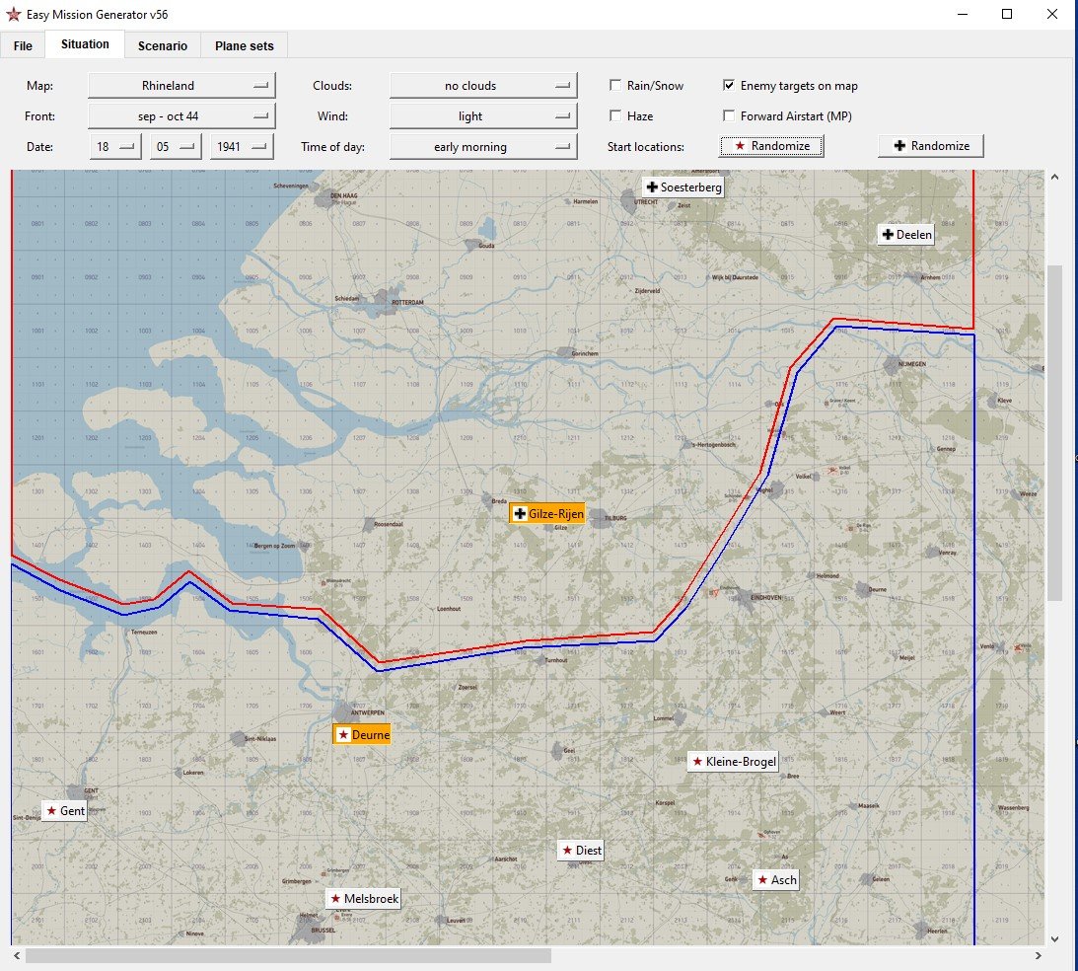Open the day dropdown showing 18

(x=114, y=146)
